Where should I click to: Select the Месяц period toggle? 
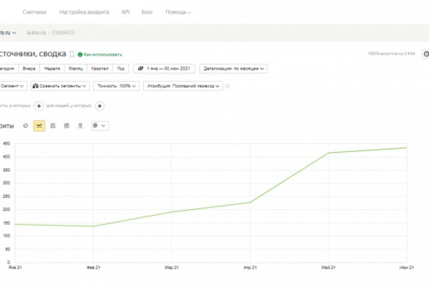pos(75,69)
